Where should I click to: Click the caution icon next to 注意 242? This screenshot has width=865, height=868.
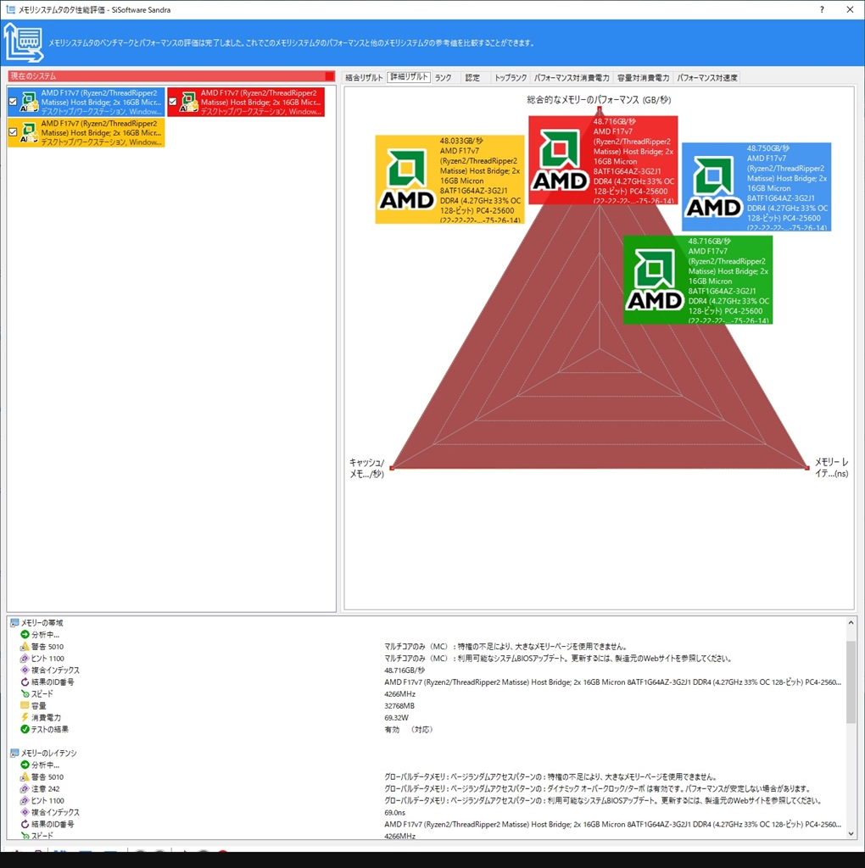pyautogui.click(x=25, y=788)
